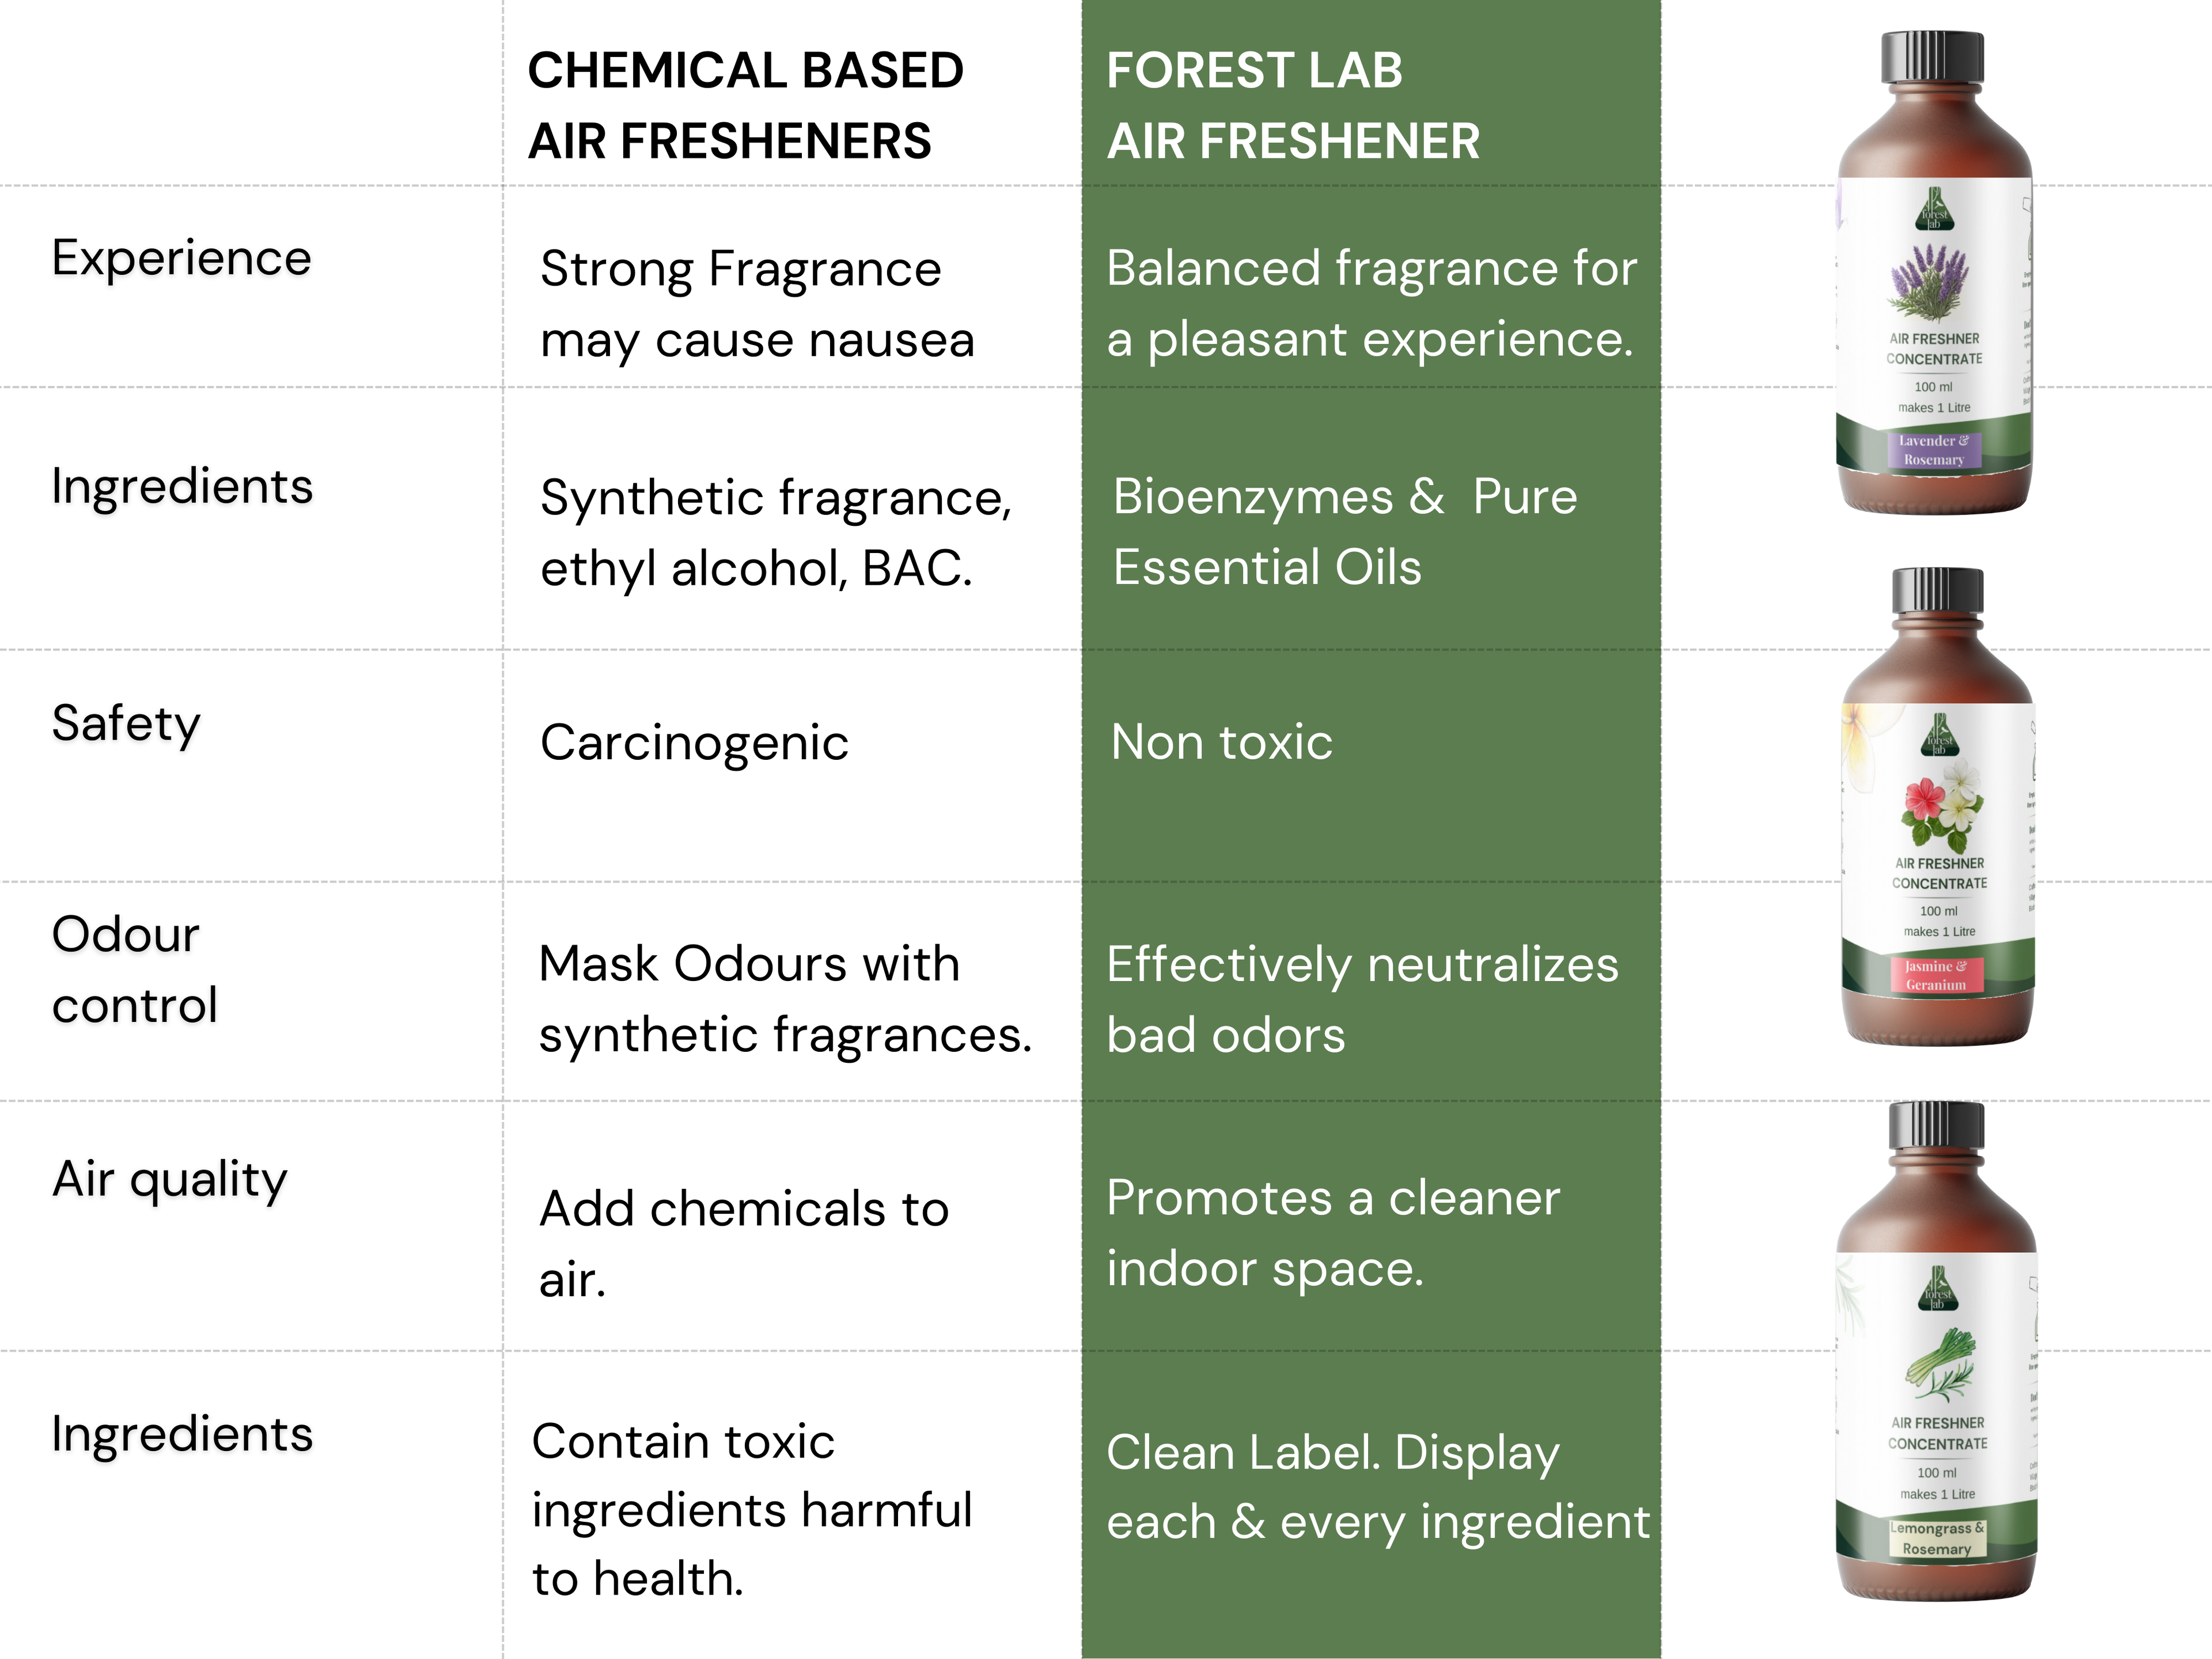Click the Carcinogenic cell text
Image resolution: width=2212 pixels, height=1659 pixels.
694,742
